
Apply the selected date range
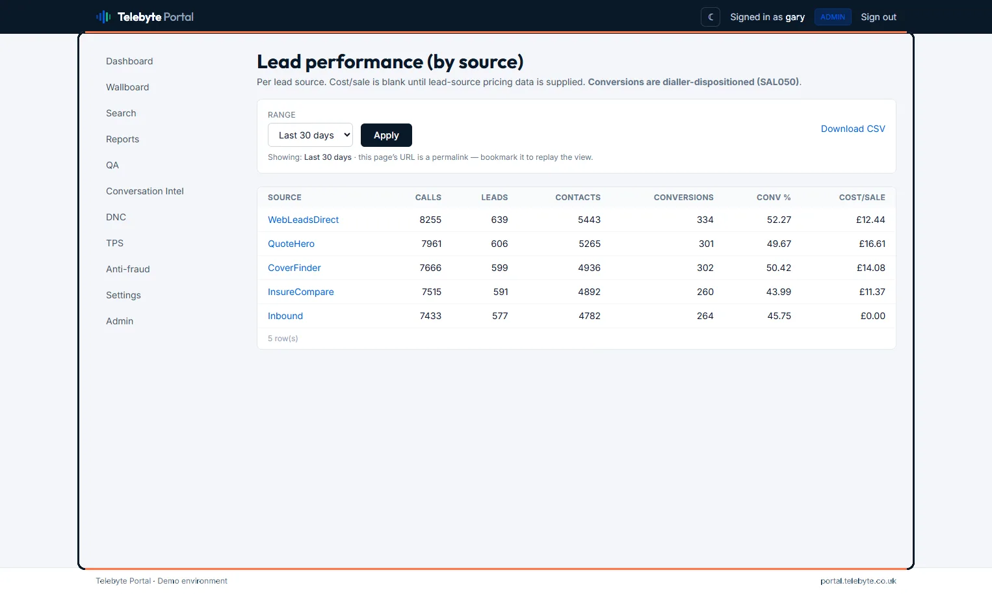click(x=386, y=135)
